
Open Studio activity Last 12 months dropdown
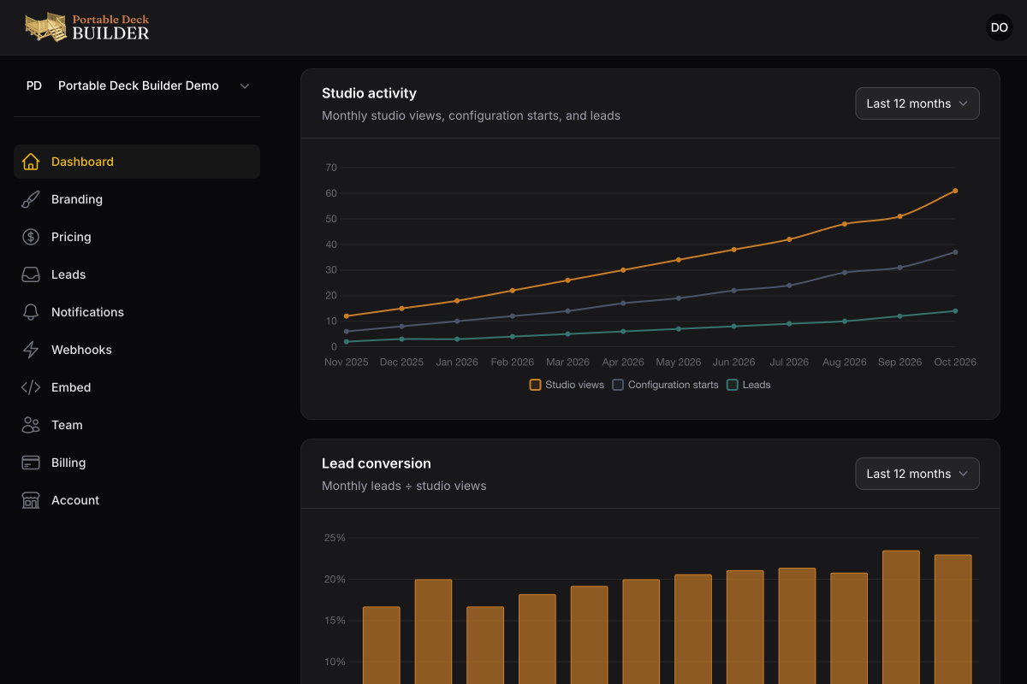[917, 103]
